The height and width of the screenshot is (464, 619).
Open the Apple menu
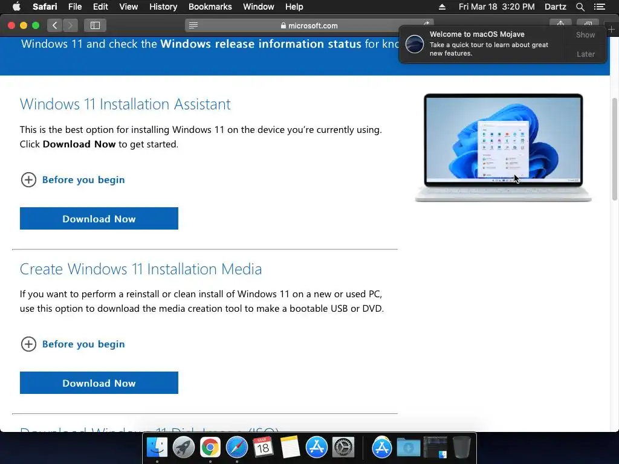16,7
